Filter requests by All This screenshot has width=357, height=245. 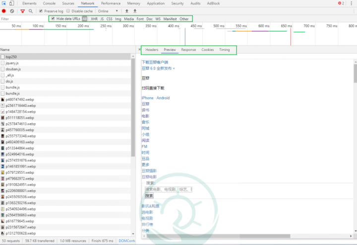click(x=85, y=19)
